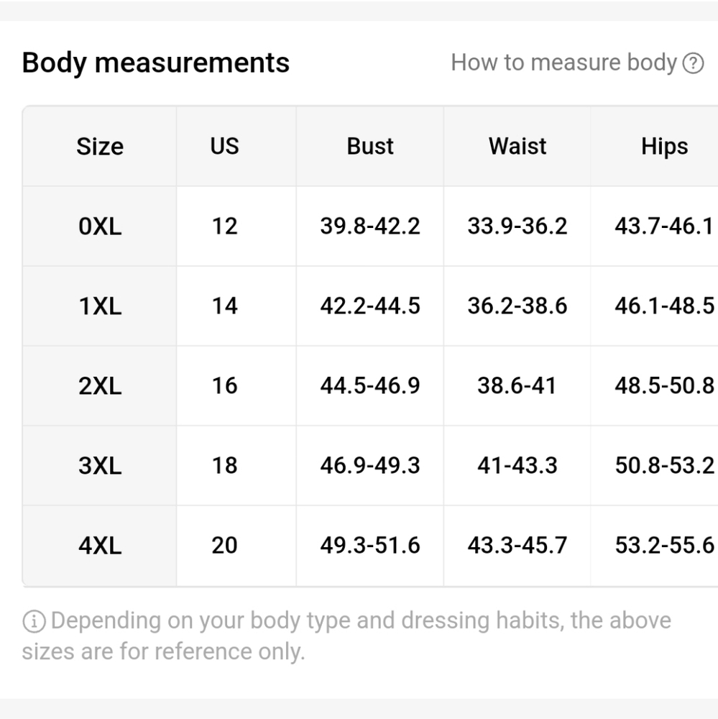Choose the 4XL size row label
The width and height of the screenshot is (718, 719).
100,546
